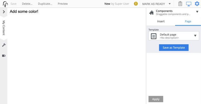Viewport: 201px width, 104px height.
Task: Click the Default page document icon
Action: tap(154, 36)
